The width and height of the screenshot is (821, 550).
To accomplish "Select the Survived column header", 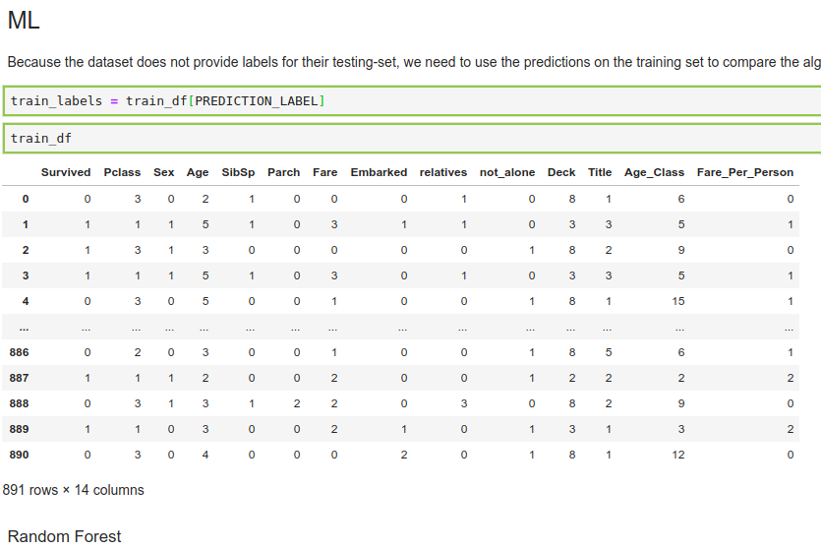I will point(66,172).
